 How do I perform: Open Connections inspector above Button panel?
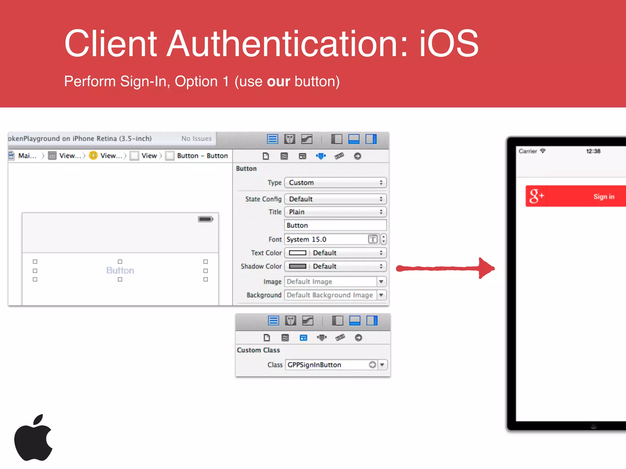point(358,156)
